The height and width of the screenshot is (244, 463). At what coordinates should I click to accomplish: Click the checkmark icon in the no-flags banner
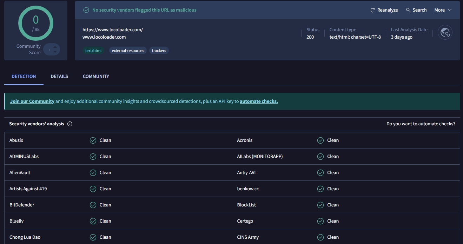pyautogui.click(x=86, y=10)
